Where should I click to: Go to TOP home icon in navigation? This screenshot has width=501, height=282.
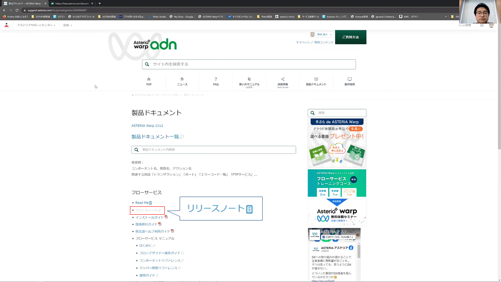pos(149,81)
